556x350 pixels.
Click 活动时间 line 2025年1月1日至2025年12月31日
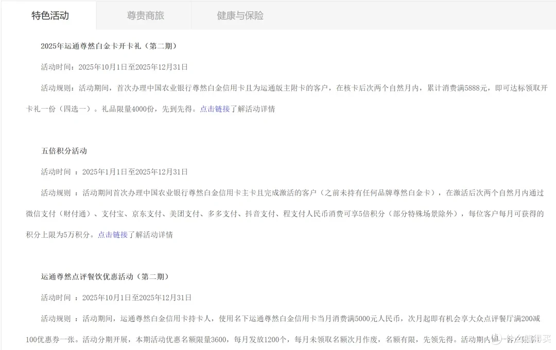[x=114, y=172]
